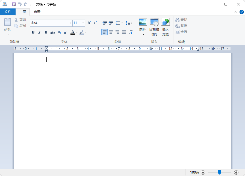Screen dimensions: 245x176
Task: Click the 查找 button
Action: [181, 20]
